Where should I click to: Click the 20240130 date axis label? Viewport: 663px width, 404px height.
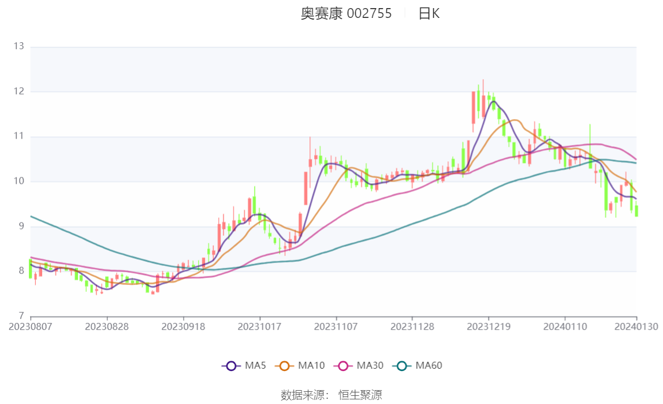636,327
